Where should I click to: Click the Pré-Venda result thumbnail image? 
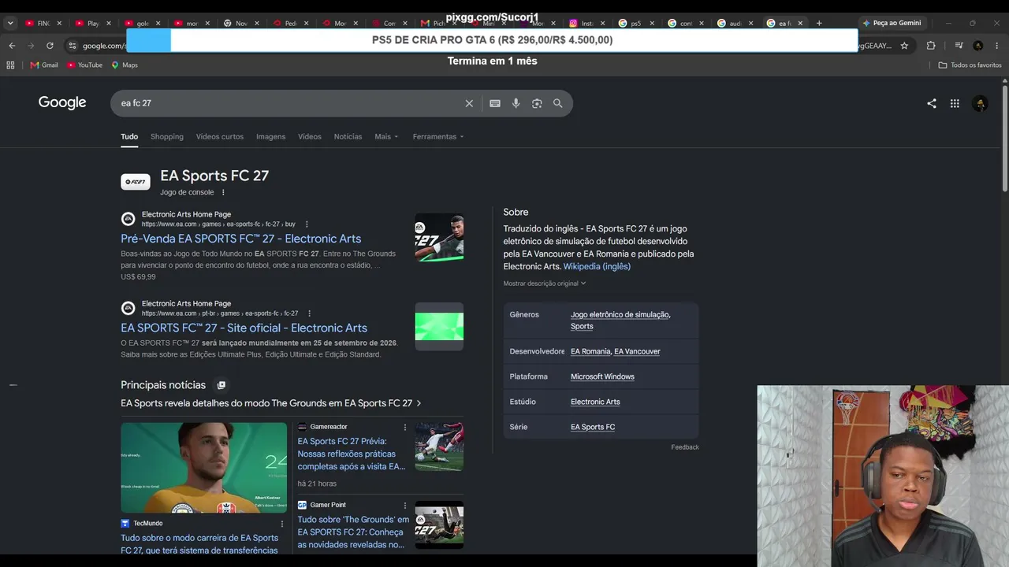point(439,237)
